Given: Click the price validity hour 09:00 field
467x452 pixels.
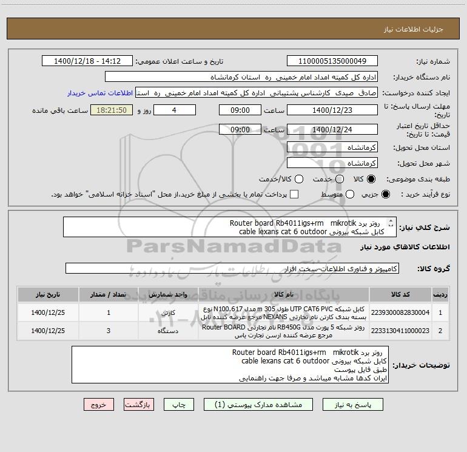Looking at the screenshot, I should [x=240, y=129].
